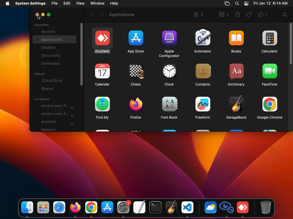Select the Find My app icon
The image size is (293, 219).
(x=102, y=104)
